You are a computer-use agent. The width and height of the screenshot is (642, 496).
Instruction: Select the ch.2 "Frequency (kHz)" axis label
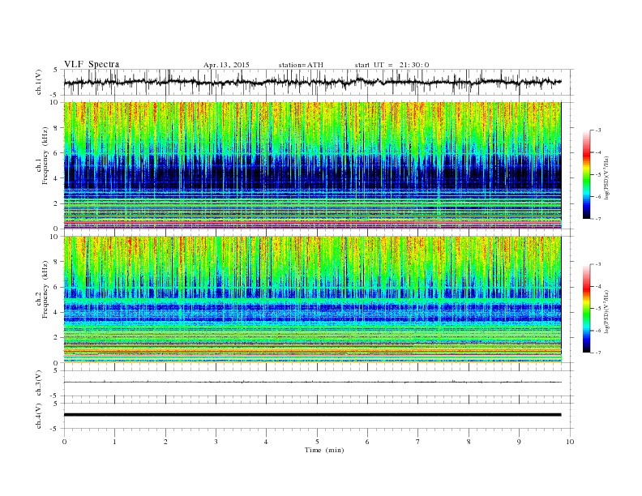(45, 290)
